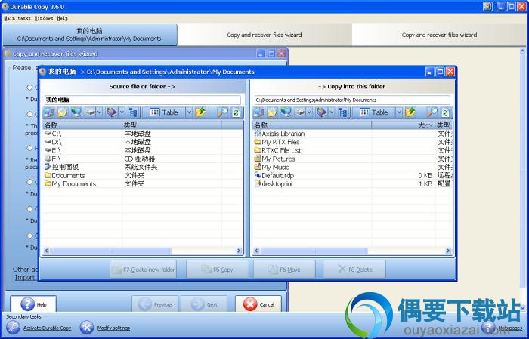Select the Default.rdp file
Image resolution: width=529 pixels, height=339 pixels.
click(353, 176)
